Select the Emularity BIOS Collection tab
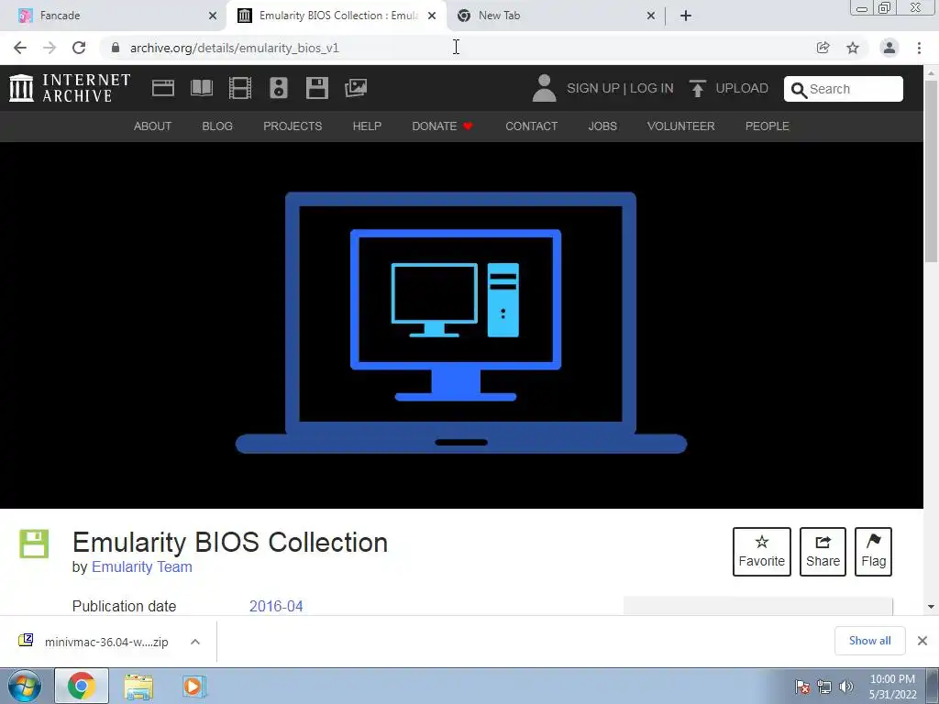This screenshot has height=704, width=939. click(337, 16)
